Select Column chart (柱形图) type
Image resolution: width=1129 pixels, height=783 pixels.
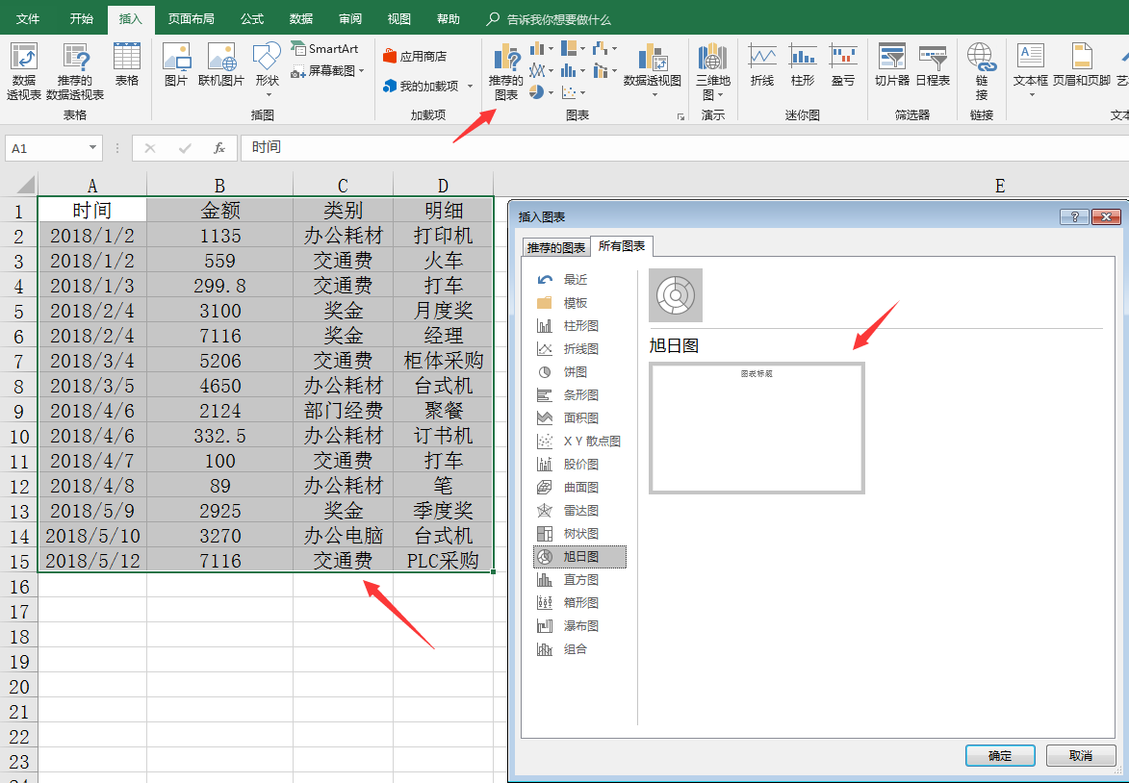[580, 326]
